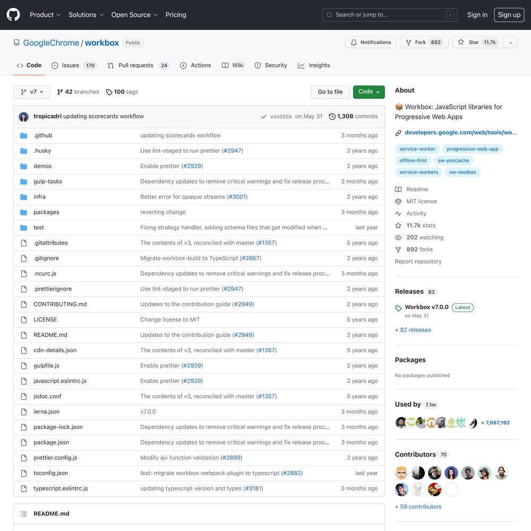Click the Report repository link
Screen dimensions: 531x531
click(x=418, y=261)
